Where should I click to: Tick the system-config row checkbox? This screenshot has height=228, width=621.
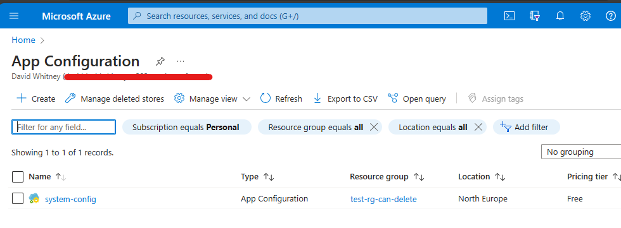(18, 199)
